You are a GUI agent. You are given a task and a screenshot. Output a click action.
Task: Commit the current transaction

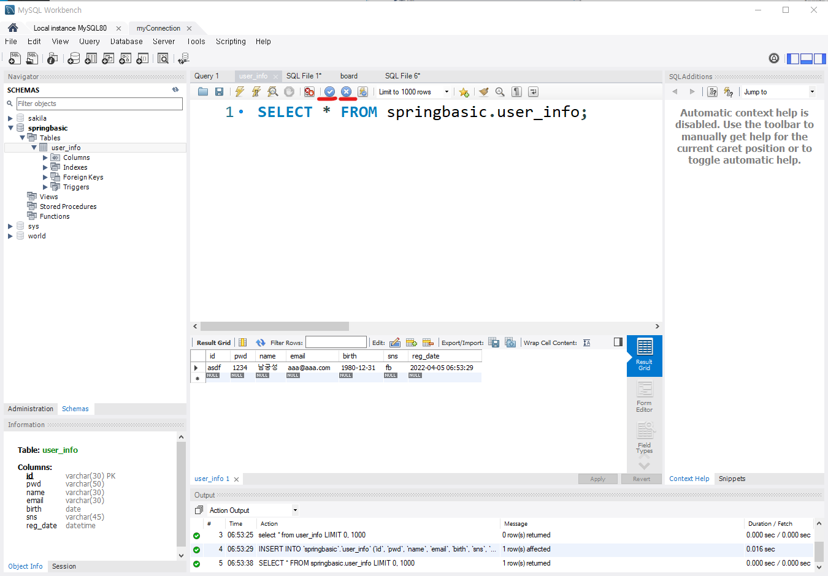click(x=329, y=92)
